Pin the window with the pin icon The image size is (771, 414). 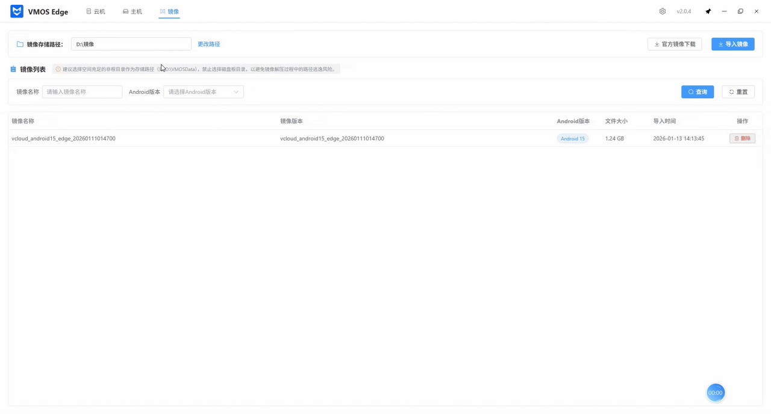pyautogui.click(x=708, y=11)
